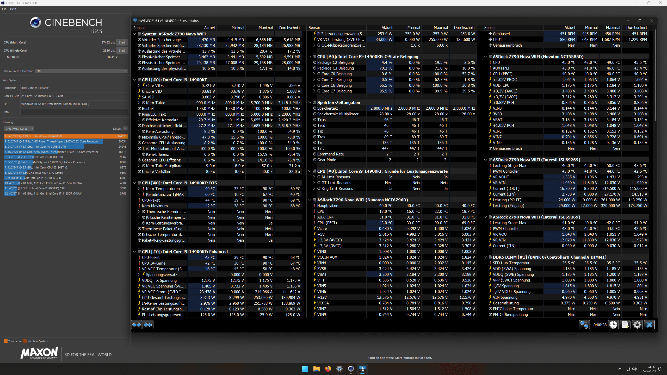667x375 pixels.
Task: Open HWiNFO network remote monitoring icon
Action: (x=584, y=325)
